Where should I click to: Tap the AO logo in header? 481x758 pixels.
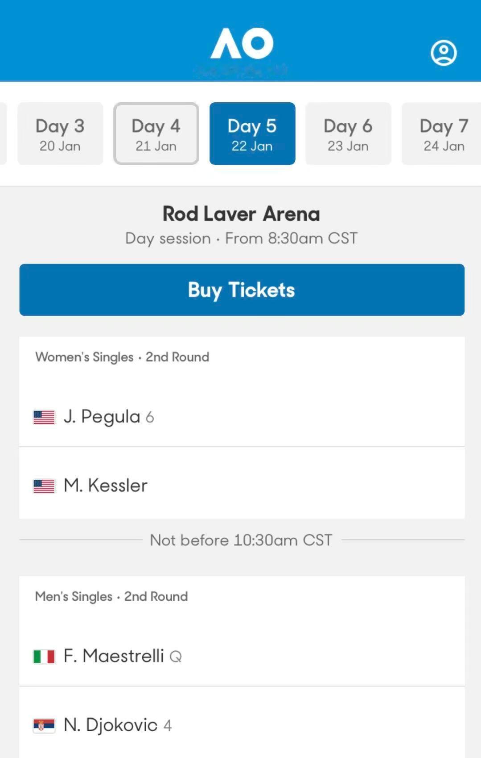coord(242,43)
